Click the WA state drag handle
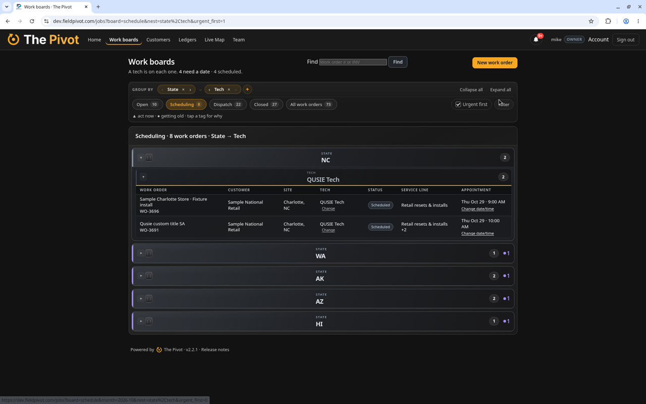Screen dimensions: 646x404 pyautogui.click(x=149, y=253)
